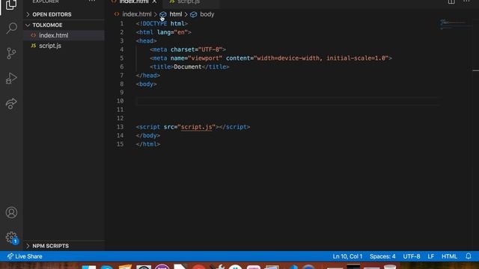479x269 pixels.
Task: Click line number 13 in the gutter
Action: pyautogui.click(x=120, y=127)
